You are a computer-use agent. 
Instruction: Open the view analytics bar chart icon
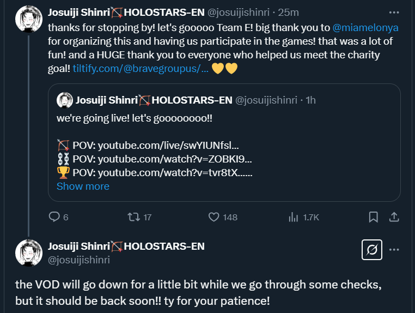point(293,217)
